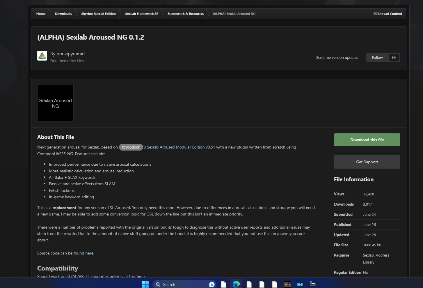
Task: Click bullet 'Improved performance due to native arousal calculations'
Action: coord(100,164)
